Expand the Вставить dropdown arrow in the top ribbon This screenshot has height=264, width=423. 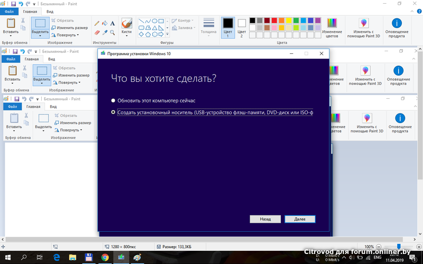[x=11, y=35]
